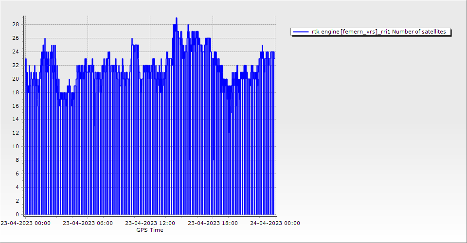
Task: Click the y-axis tick label 24
Action: click(x=16, y=52)
